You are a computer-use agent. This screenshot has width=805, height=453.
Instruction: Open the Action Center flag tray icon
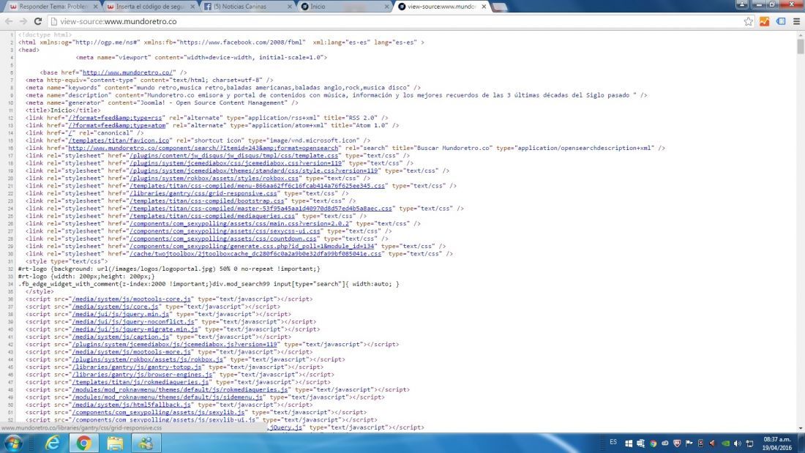coord(689,443)
